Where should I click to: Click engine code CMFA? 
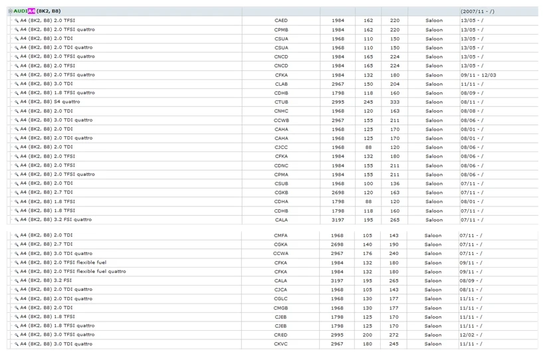280,236
